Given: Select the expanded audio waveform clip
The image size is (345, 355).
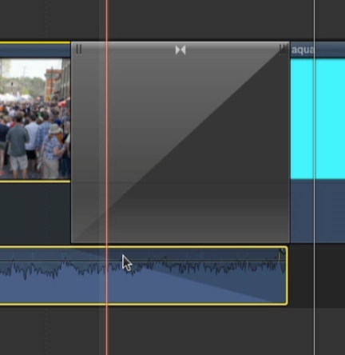Looking at the screenshot, I should point(143,276).
